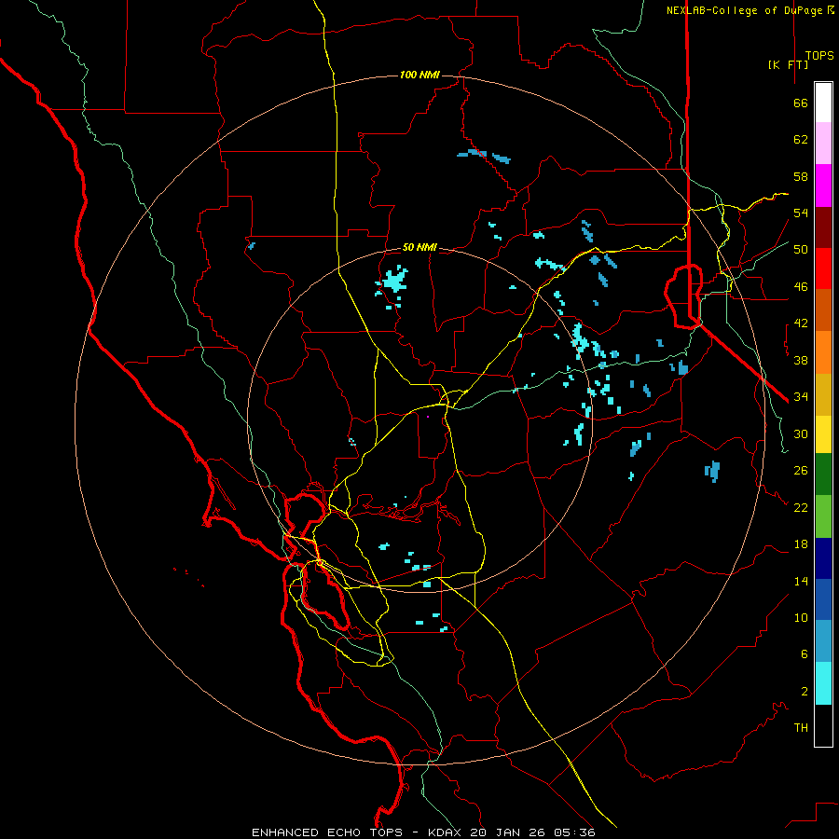Click the legend value "22"

[x=801, y=507]
